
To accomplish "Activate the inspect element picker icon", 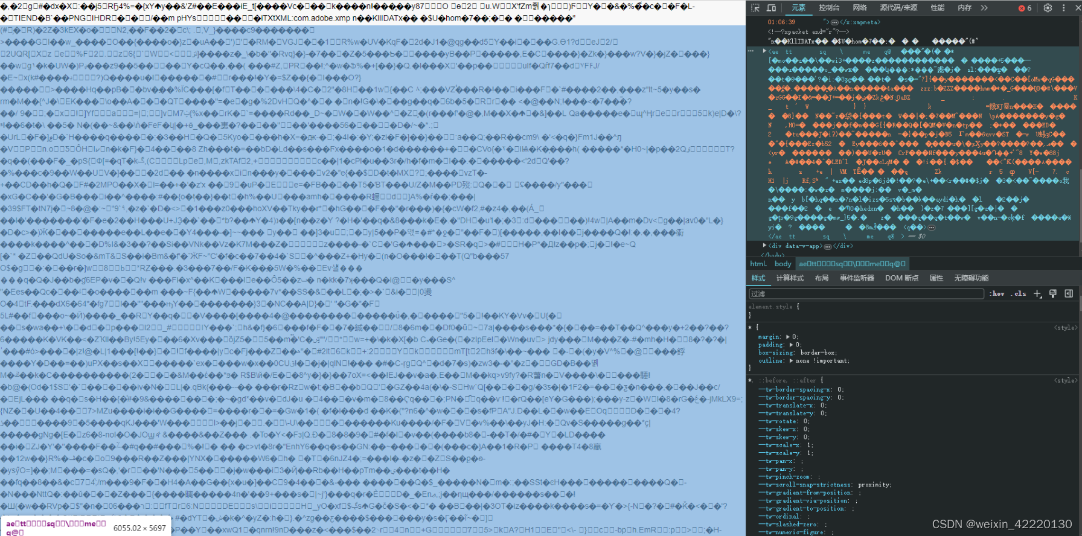I will click(x=755, y=8).
